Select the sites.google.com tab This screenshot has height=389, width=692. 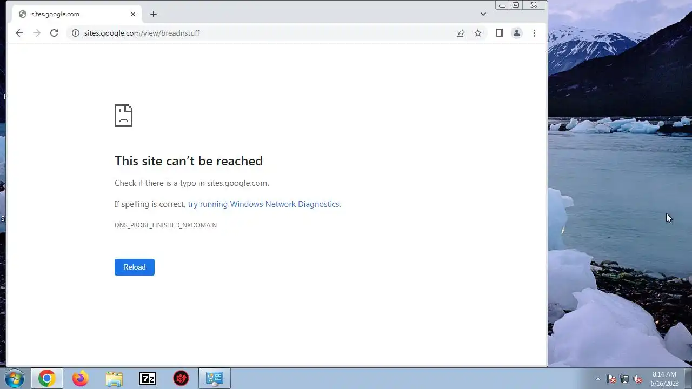(x=77, y=14)
